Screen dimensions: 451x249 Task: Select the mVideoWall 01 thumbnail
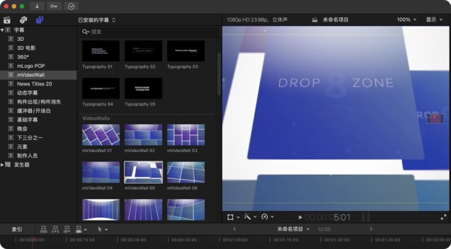(x=101, y=134)
